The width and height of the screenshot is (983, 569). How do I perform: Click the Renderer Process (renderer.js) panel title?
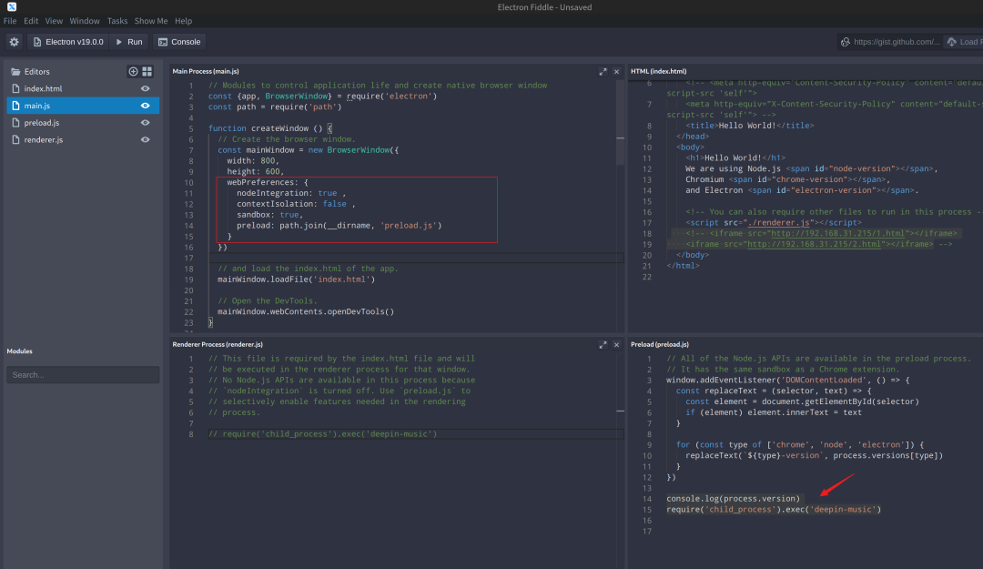[218, 344]
